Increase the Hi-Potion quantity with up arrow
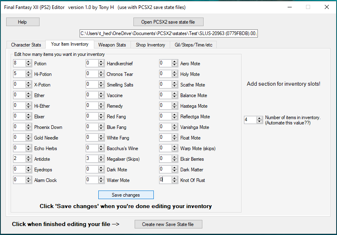337x235 pixels. [x=29, y=72]
